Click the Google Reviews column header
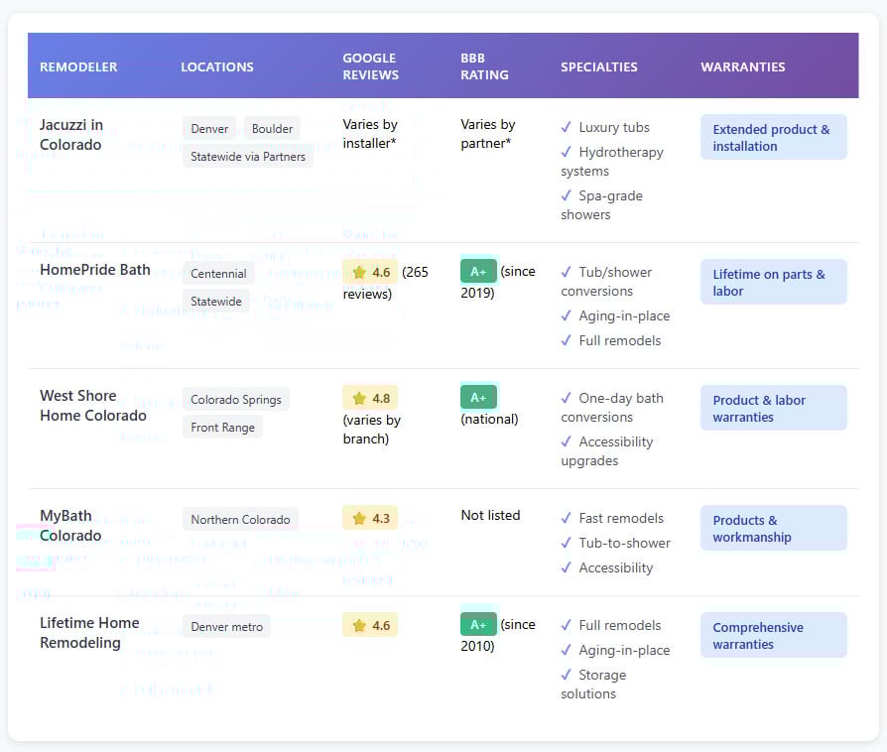887x752 pixels. pos(370,66)
